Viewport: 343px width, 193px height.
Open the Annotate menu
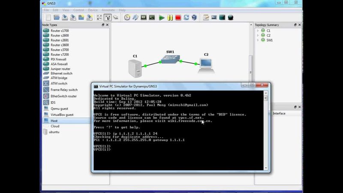(108, 10)
